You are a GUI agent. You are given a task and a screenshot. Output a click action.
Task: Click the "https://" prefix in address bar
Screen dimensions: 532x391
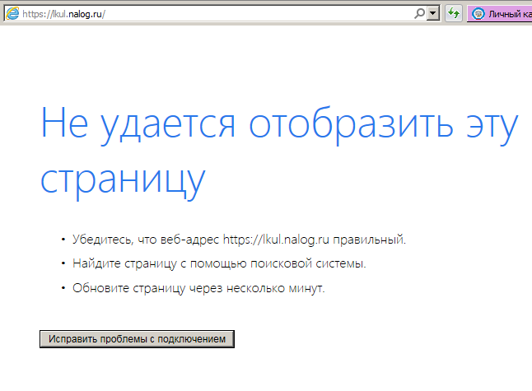36,14
